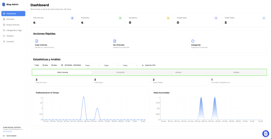
Task: Click the purple clock icon on Programados card
Action: click(216, 18)
